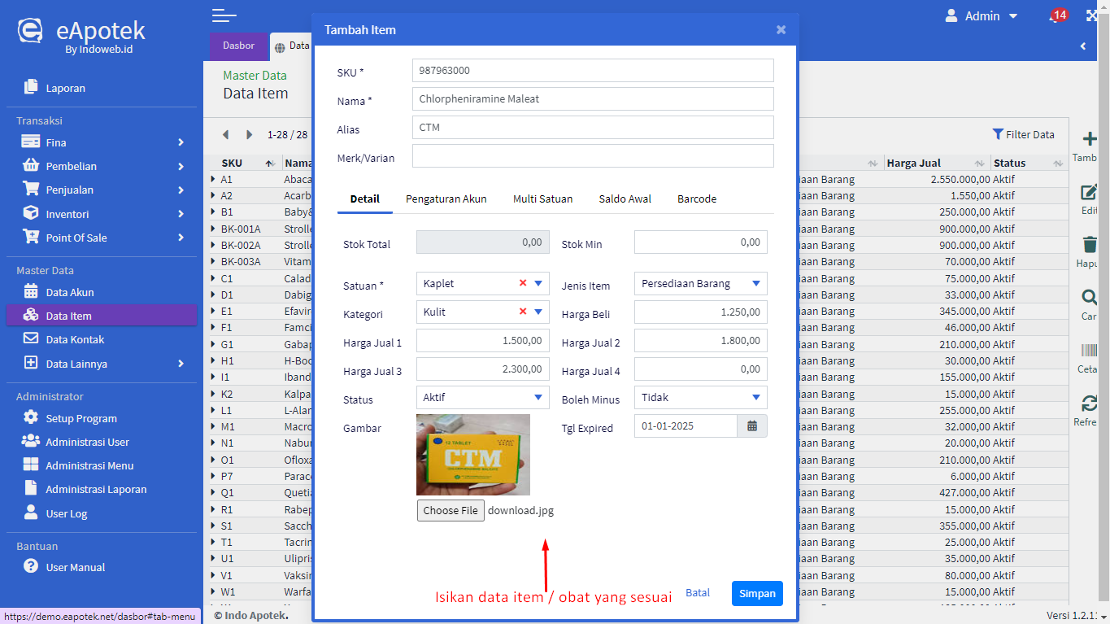This screenshot has width=1110, height=624.
Task: Click the Simpan button
Action: pyautogui.click(x=756, y=593)
